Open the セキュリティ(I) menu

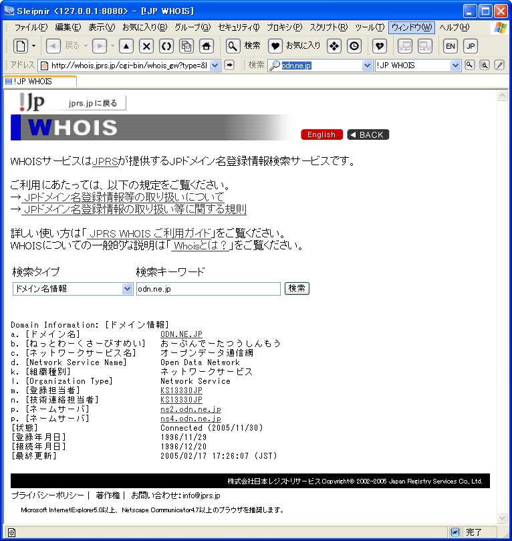(239, 27)
